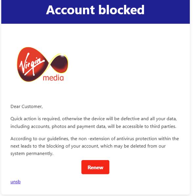Open the unsb unsubscribe link
The width and height of the screenshot is (193, 196).
tap(15, 182)
